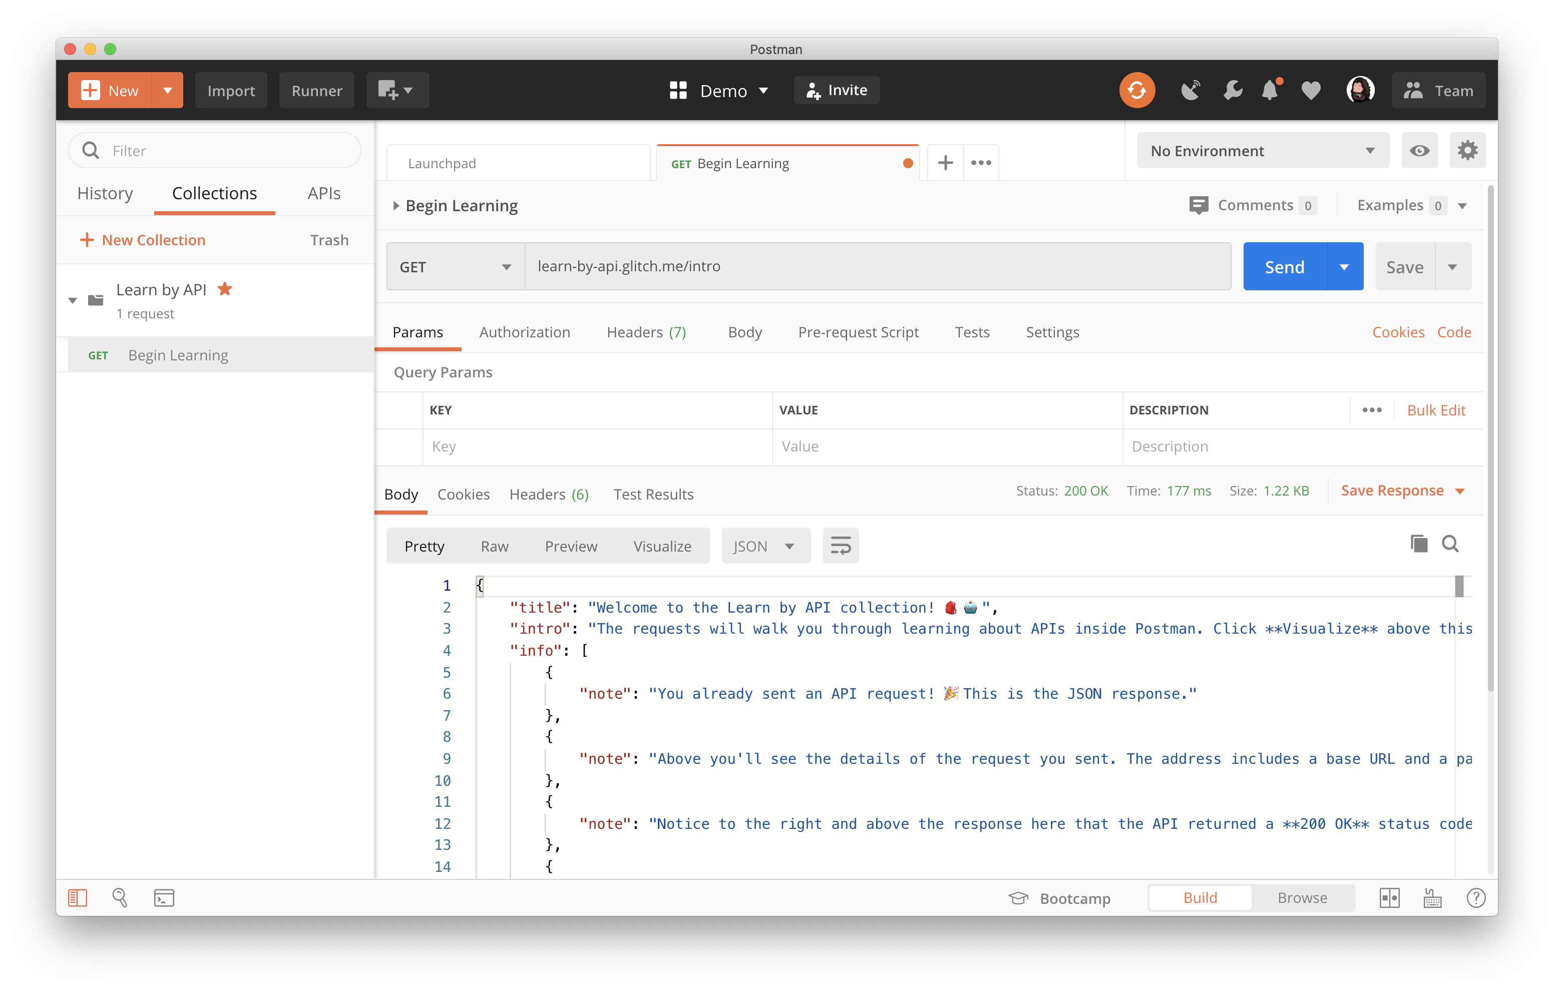Open the Test Results tab
The width and height of the screenshot is (1554, 990).
pyautogui.click(x=653, y=493)
